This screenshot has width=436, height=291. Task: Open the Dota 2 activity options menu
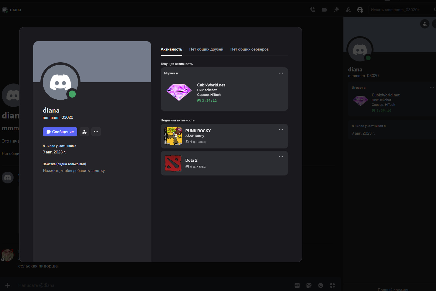tap(281, 157)
